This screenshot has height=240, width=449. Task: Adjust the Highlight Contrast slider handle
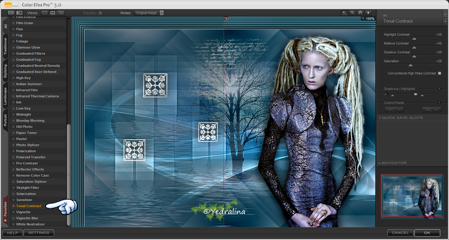click(x=414, y=39)
